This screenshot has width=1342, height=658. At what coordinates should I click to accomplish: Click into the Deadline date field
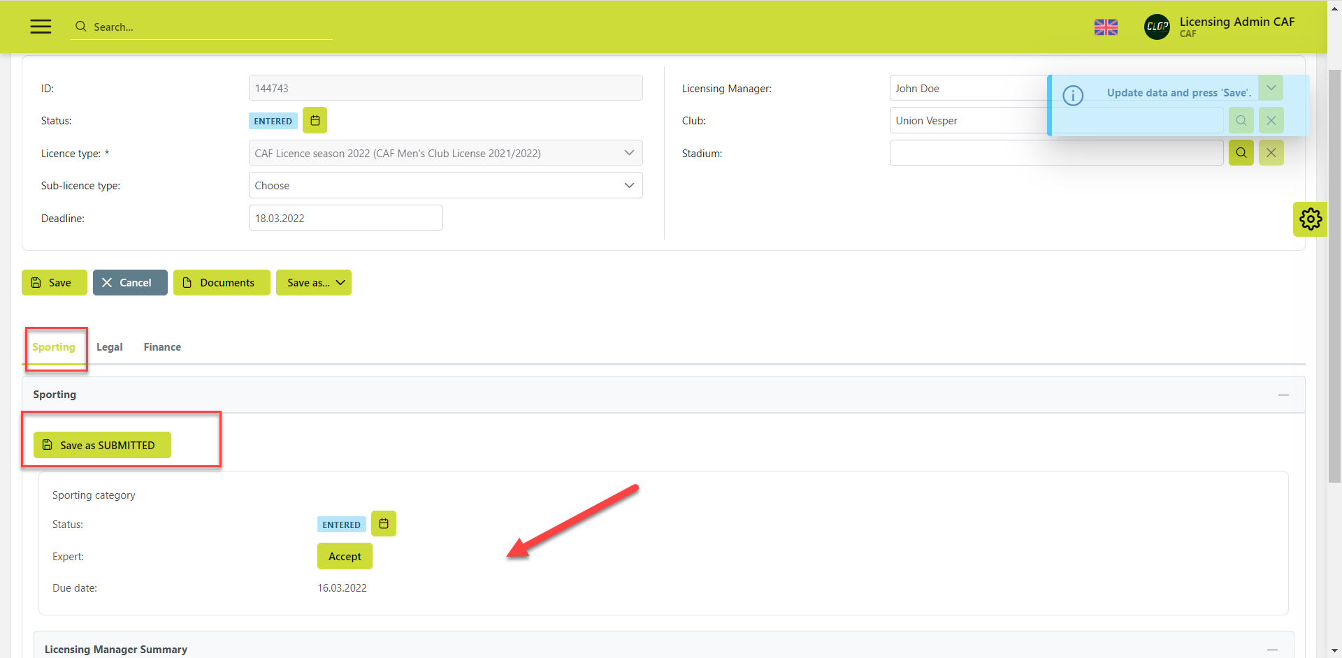click(x=345, y=218)
